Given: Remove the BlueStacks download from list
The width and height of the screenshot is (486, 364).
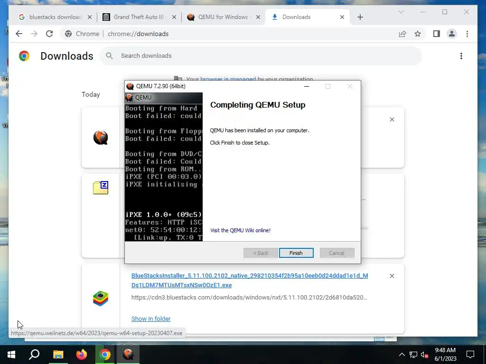Looking at the screenshot, I should (x=392, y=276).
